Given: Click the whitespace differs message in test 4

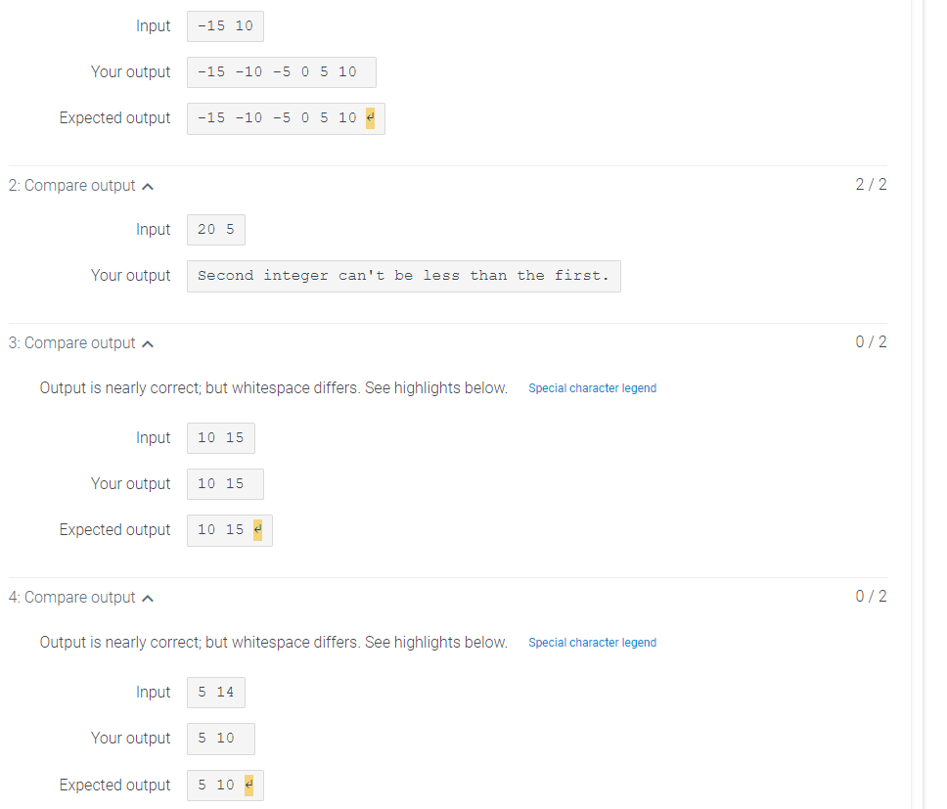Looking at the screenshot, I should [274, 643].
